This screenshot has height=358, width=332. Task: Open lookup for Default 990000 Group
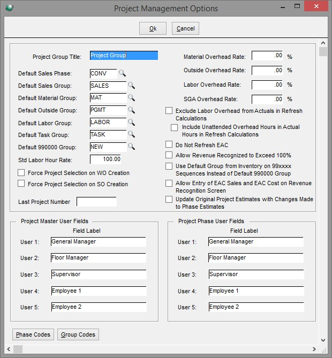131,146
